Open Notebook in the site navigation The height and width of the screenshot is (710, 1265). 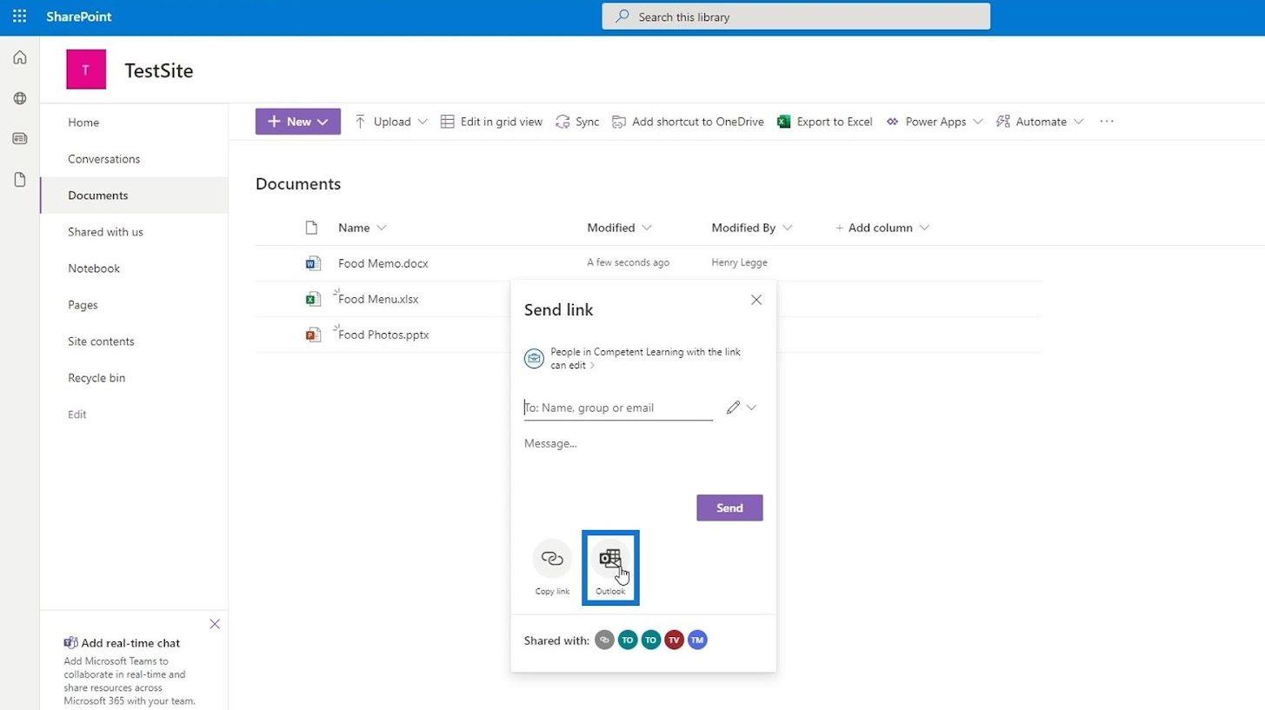tap(94, 269)
